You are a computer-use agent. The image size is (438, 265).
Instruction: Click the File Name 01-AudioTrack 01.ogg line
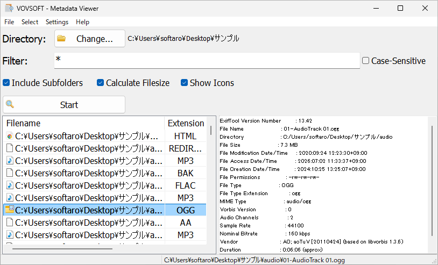279,129
